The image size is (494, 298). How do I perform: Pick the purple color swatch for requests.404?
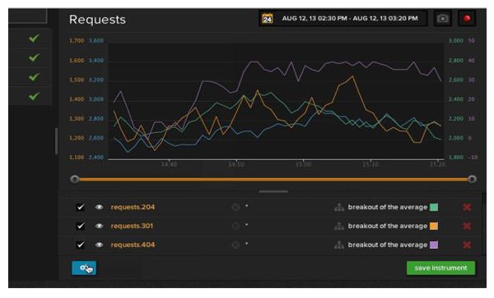pyautogui.click(x=434, y=245)
